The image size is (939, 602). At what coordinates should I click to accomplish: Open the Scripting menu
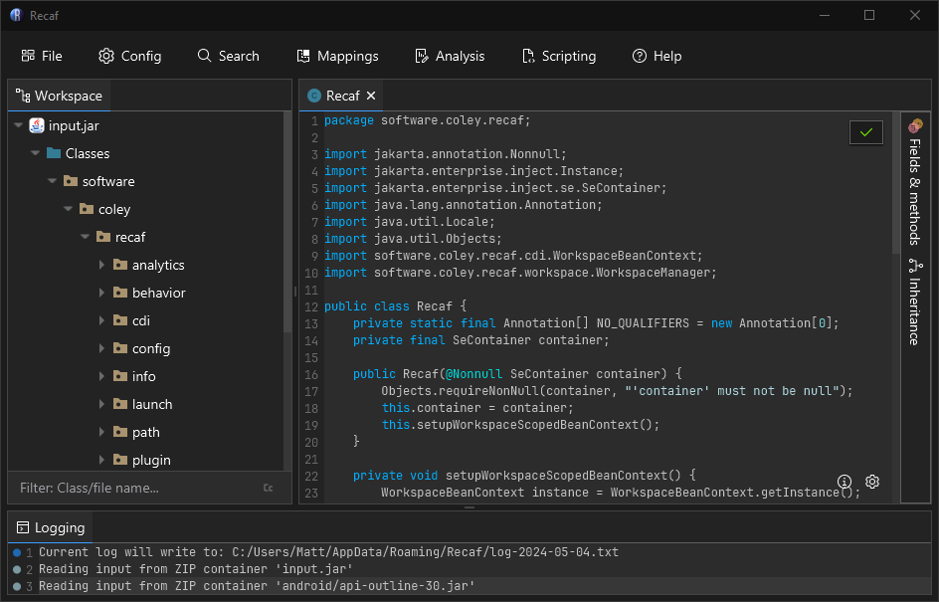pos(558,56)
